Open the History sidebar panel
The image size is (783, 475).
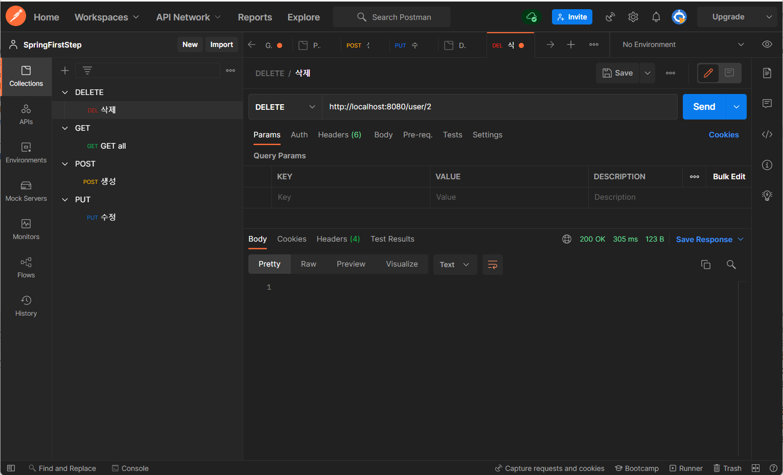coord(26,306)
